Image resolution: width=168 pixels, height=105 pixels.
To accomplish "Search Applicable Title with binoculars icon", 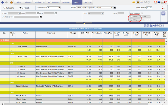I will 41,17.
